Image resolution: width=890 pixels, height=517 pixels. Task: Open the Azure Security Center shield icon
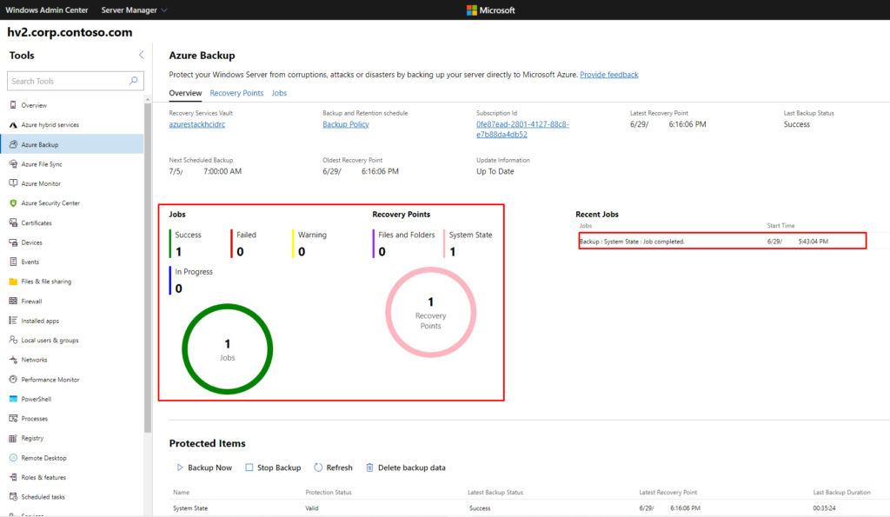[x=13, y=202]
